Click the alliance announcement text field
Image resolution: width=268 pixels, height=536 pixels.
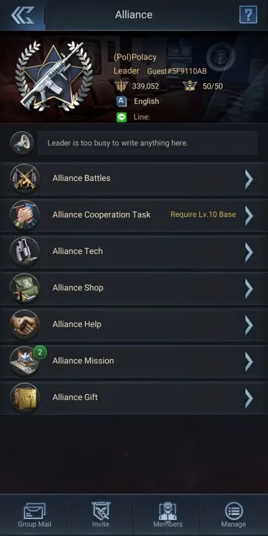coord(147,143)
